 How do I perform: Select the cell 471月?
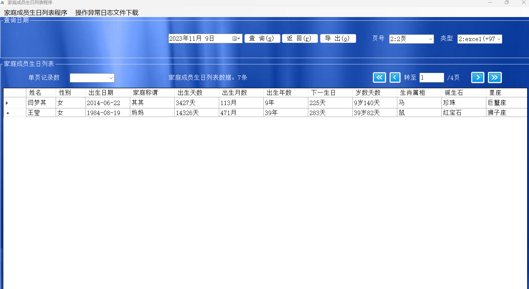click(x=241, y=113)
